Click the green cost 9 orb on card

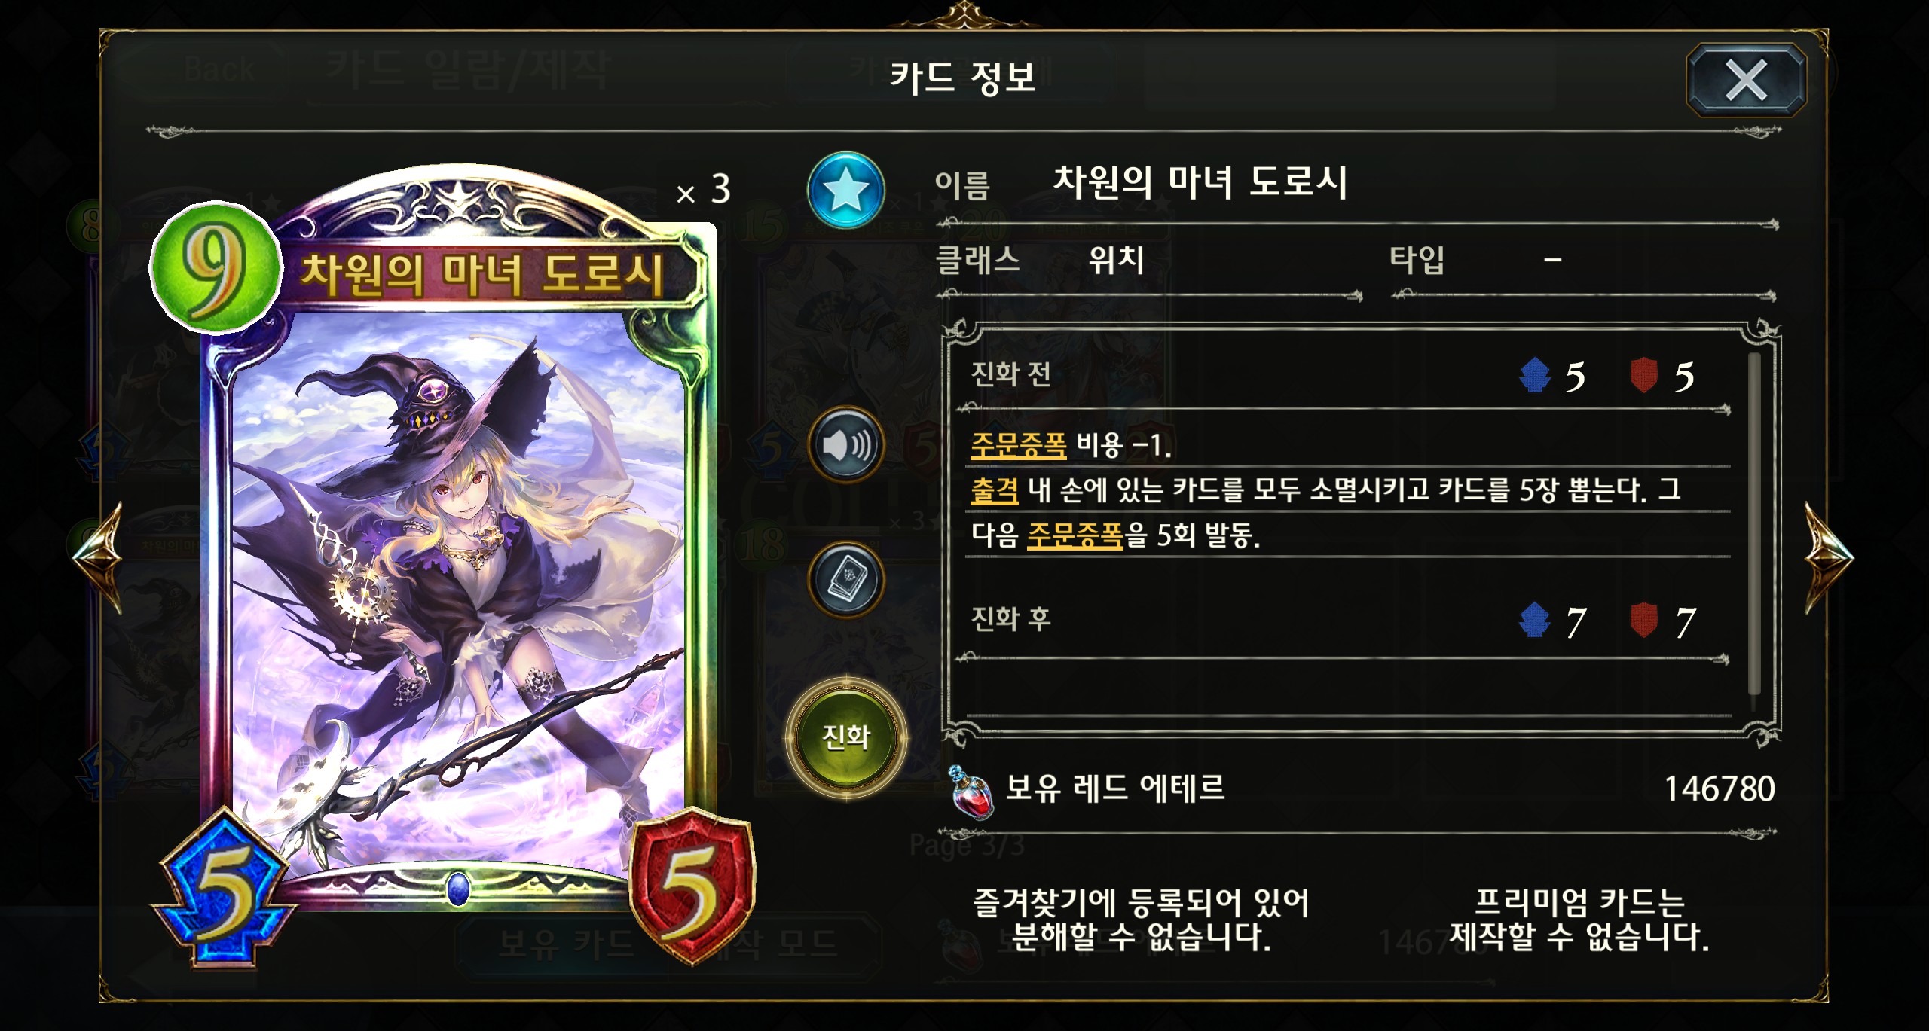point(213,267)
